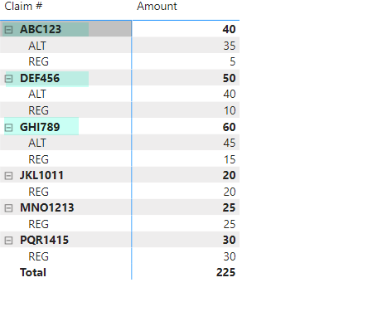Select the amount 60 for GHI789

click(229, 127)
